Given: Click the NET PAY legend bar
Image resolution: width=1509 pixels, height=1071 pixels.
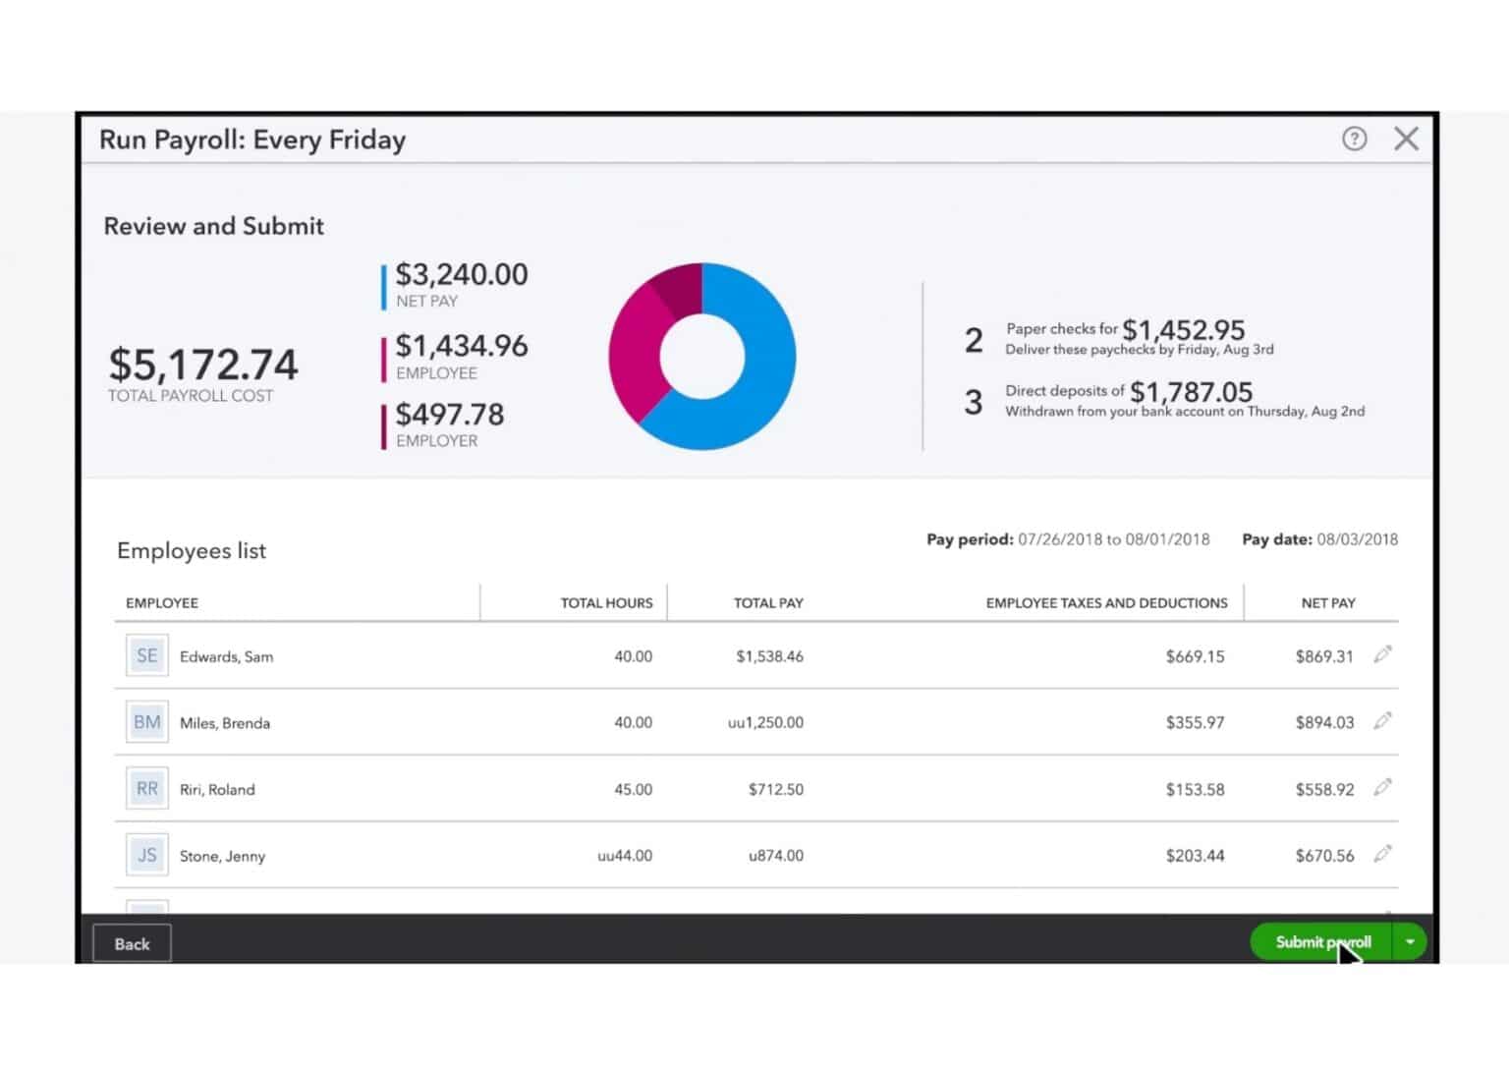Looking at the screenshot, I should 382,286.
